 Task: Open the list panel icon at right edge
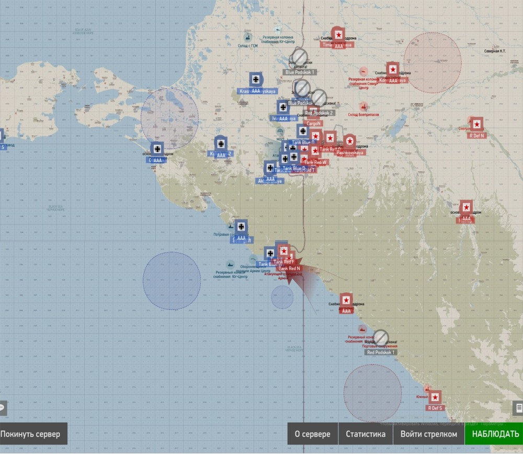(x=518, y=407)
